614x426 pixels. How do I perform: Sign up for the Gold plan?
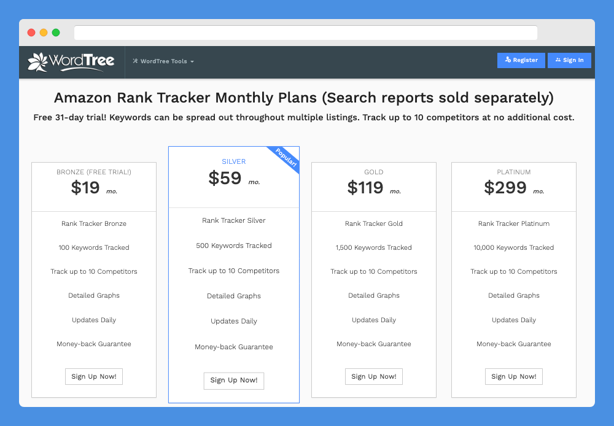pyautogui.click(x=373, y=376)
